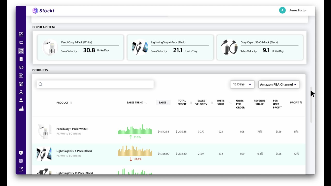The height and width of the screenshot is (186, 331).
Task: Click the Units Per Order column header
Action: click(240, 104)
